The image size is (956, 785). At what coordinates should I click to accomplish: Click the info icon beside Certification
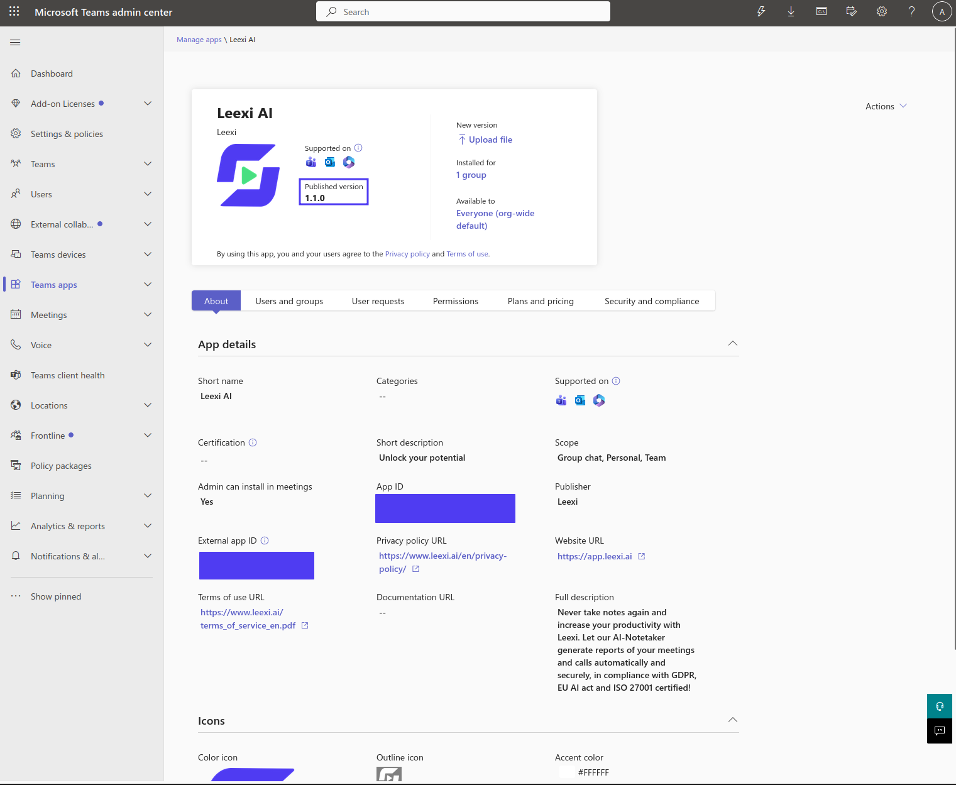pyautogui.click(x=253, y=442)
